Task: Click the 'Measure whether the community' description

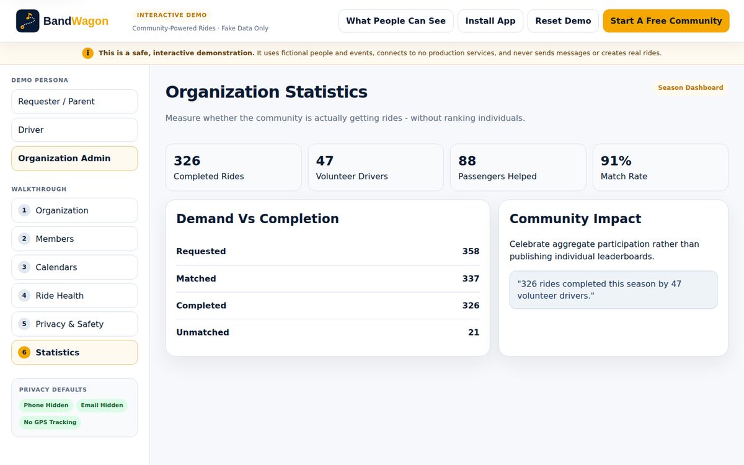Action: [x=345, y=118]
